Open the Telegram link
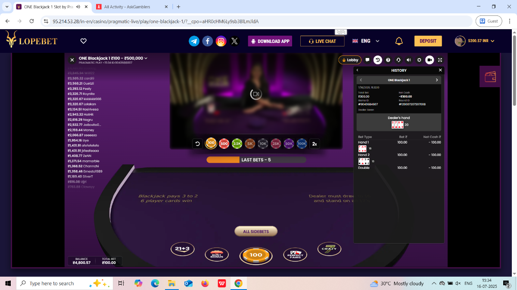 point(194,41)
